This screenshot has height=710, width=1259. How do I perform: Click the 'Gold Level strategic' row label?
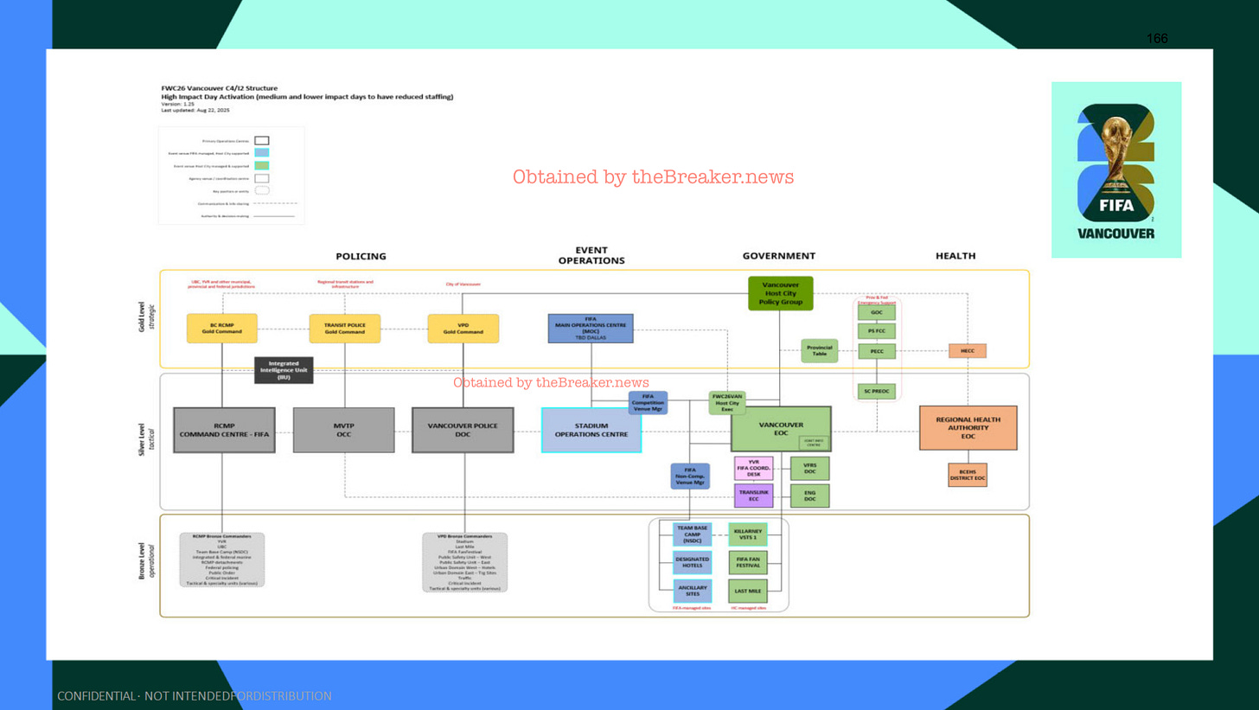click(x=146, y=318)
